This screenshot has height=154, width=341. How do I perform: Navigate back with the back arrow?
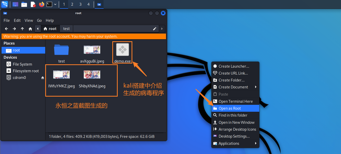click(6, 29)
